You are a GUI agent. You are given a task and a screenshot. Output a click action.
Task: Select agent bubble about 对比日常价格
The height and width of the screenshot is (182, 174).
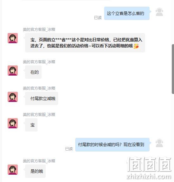85,43
